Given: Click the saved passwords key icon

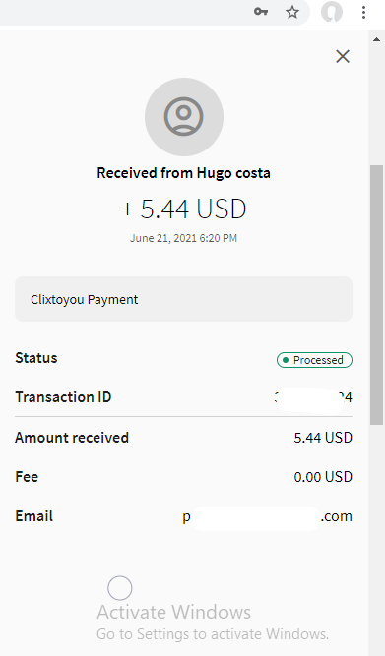Looking at the screenshot, I should click(261, 12).
